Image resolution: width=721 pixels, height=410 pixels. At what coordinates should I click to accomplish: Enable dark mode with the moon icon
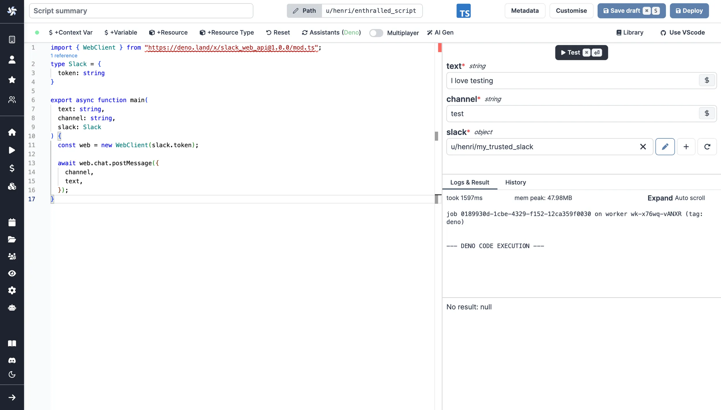[x=12, y=375]
